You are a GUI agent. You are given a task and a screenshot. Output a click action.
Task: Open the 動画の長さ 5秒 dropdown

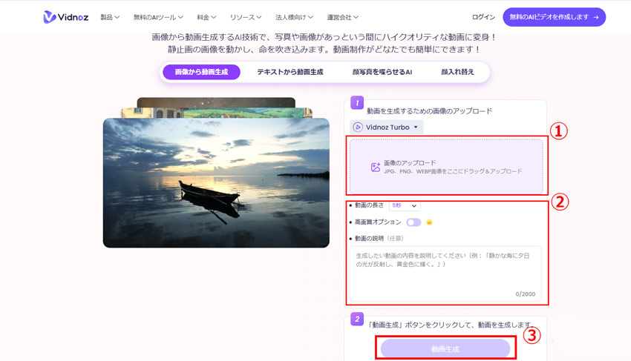pyautogui.click(x=405, y=205)
